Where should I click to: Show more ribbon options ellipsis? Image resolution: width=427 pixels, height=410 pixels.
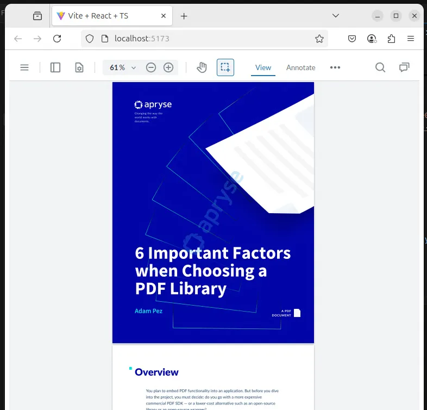(335, 67)
